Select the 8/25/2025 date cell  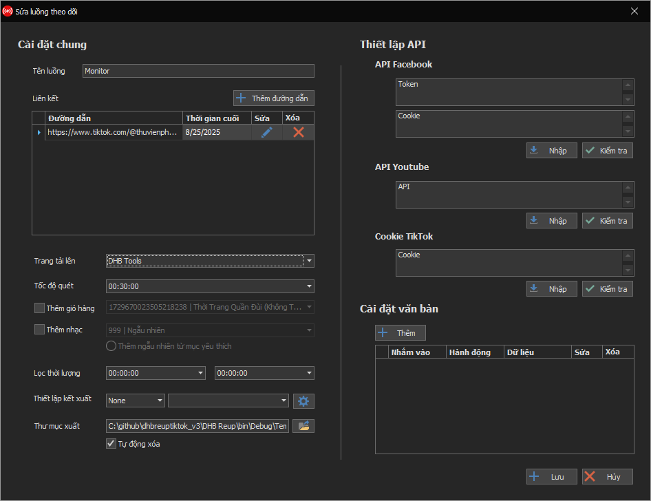pos(217,132)
